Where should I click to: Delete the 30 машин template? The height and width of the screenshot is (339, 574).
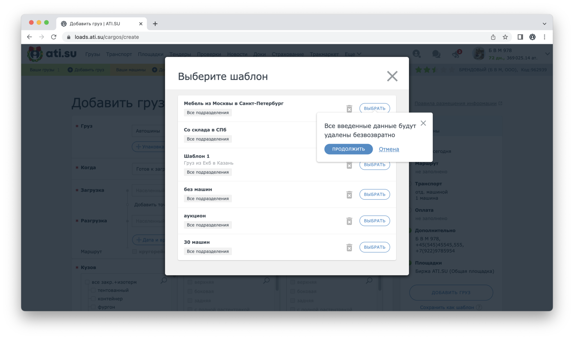point(349,248)
